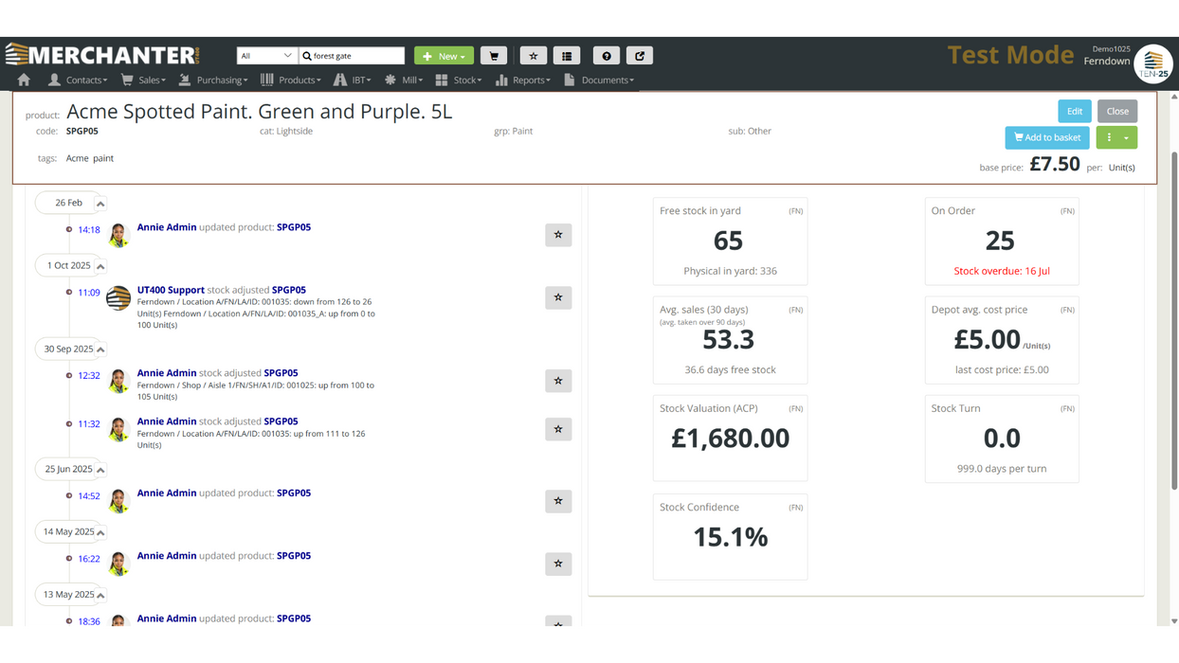Click the Edit button
The height and width of the screenshot is (663, 1179).
pos(1074,111)
